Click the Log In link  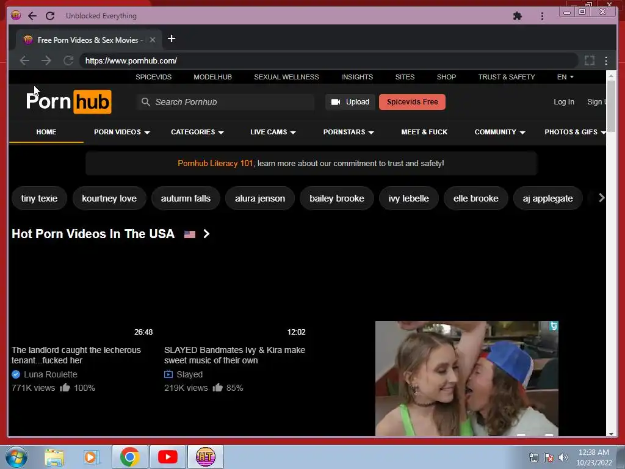tap(563, 102)
